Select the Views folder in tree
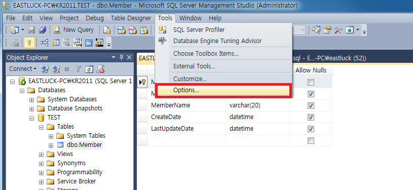Image resolution: width=413 pixels, height=190 pixels. tap(65, 154)
